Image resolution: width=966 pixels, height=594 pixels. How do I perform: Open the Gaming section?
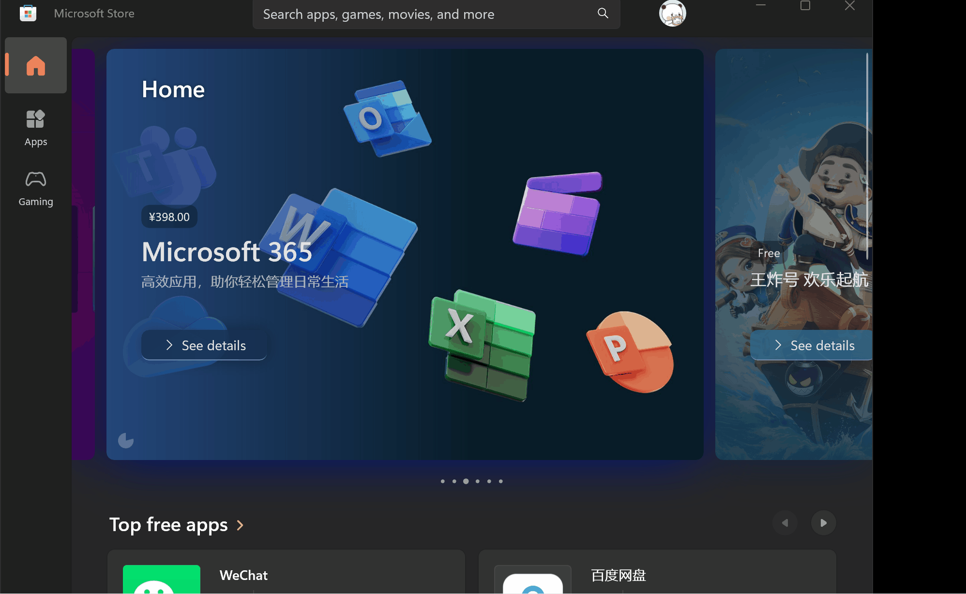pos(36,188)
